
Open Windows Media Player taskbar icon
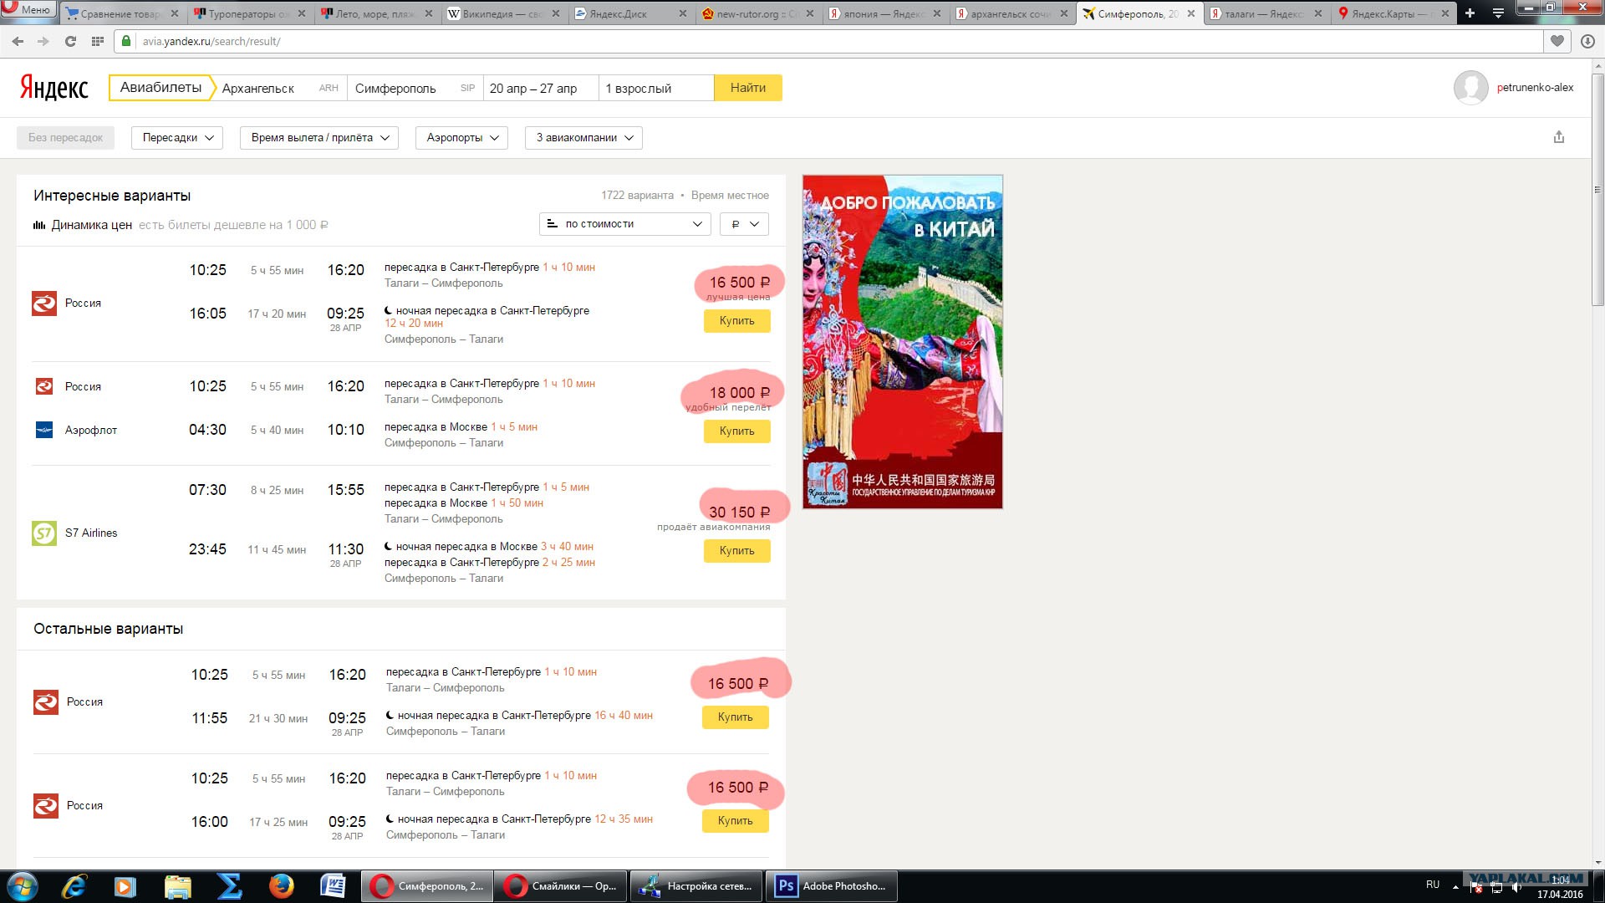[125, 886]
